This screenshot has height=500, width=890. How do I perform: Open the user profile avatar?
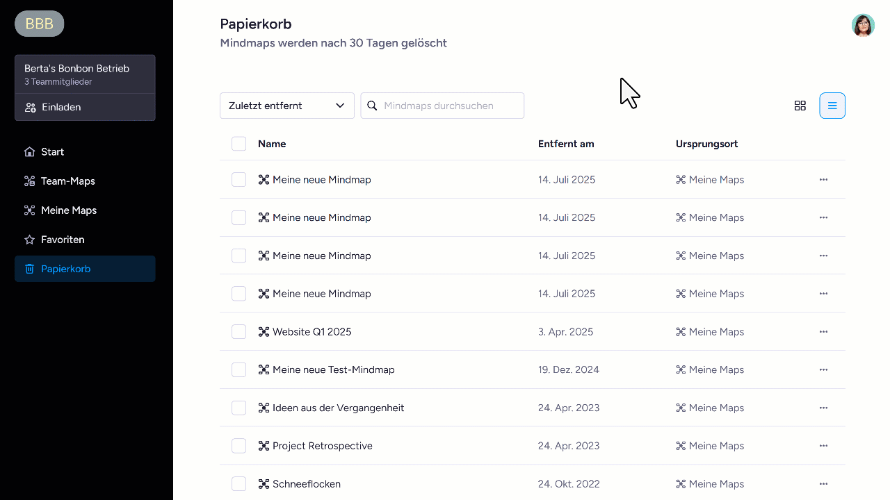(x=863, y=25)
